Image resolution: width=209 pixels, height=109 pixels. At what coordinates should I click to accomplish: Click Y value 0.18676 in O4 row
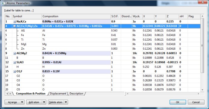point(159,85)
